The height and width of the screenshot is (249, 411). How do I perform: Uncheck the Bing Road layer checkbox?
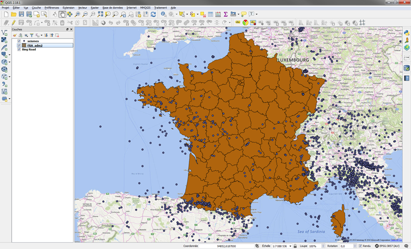(19, 49)
